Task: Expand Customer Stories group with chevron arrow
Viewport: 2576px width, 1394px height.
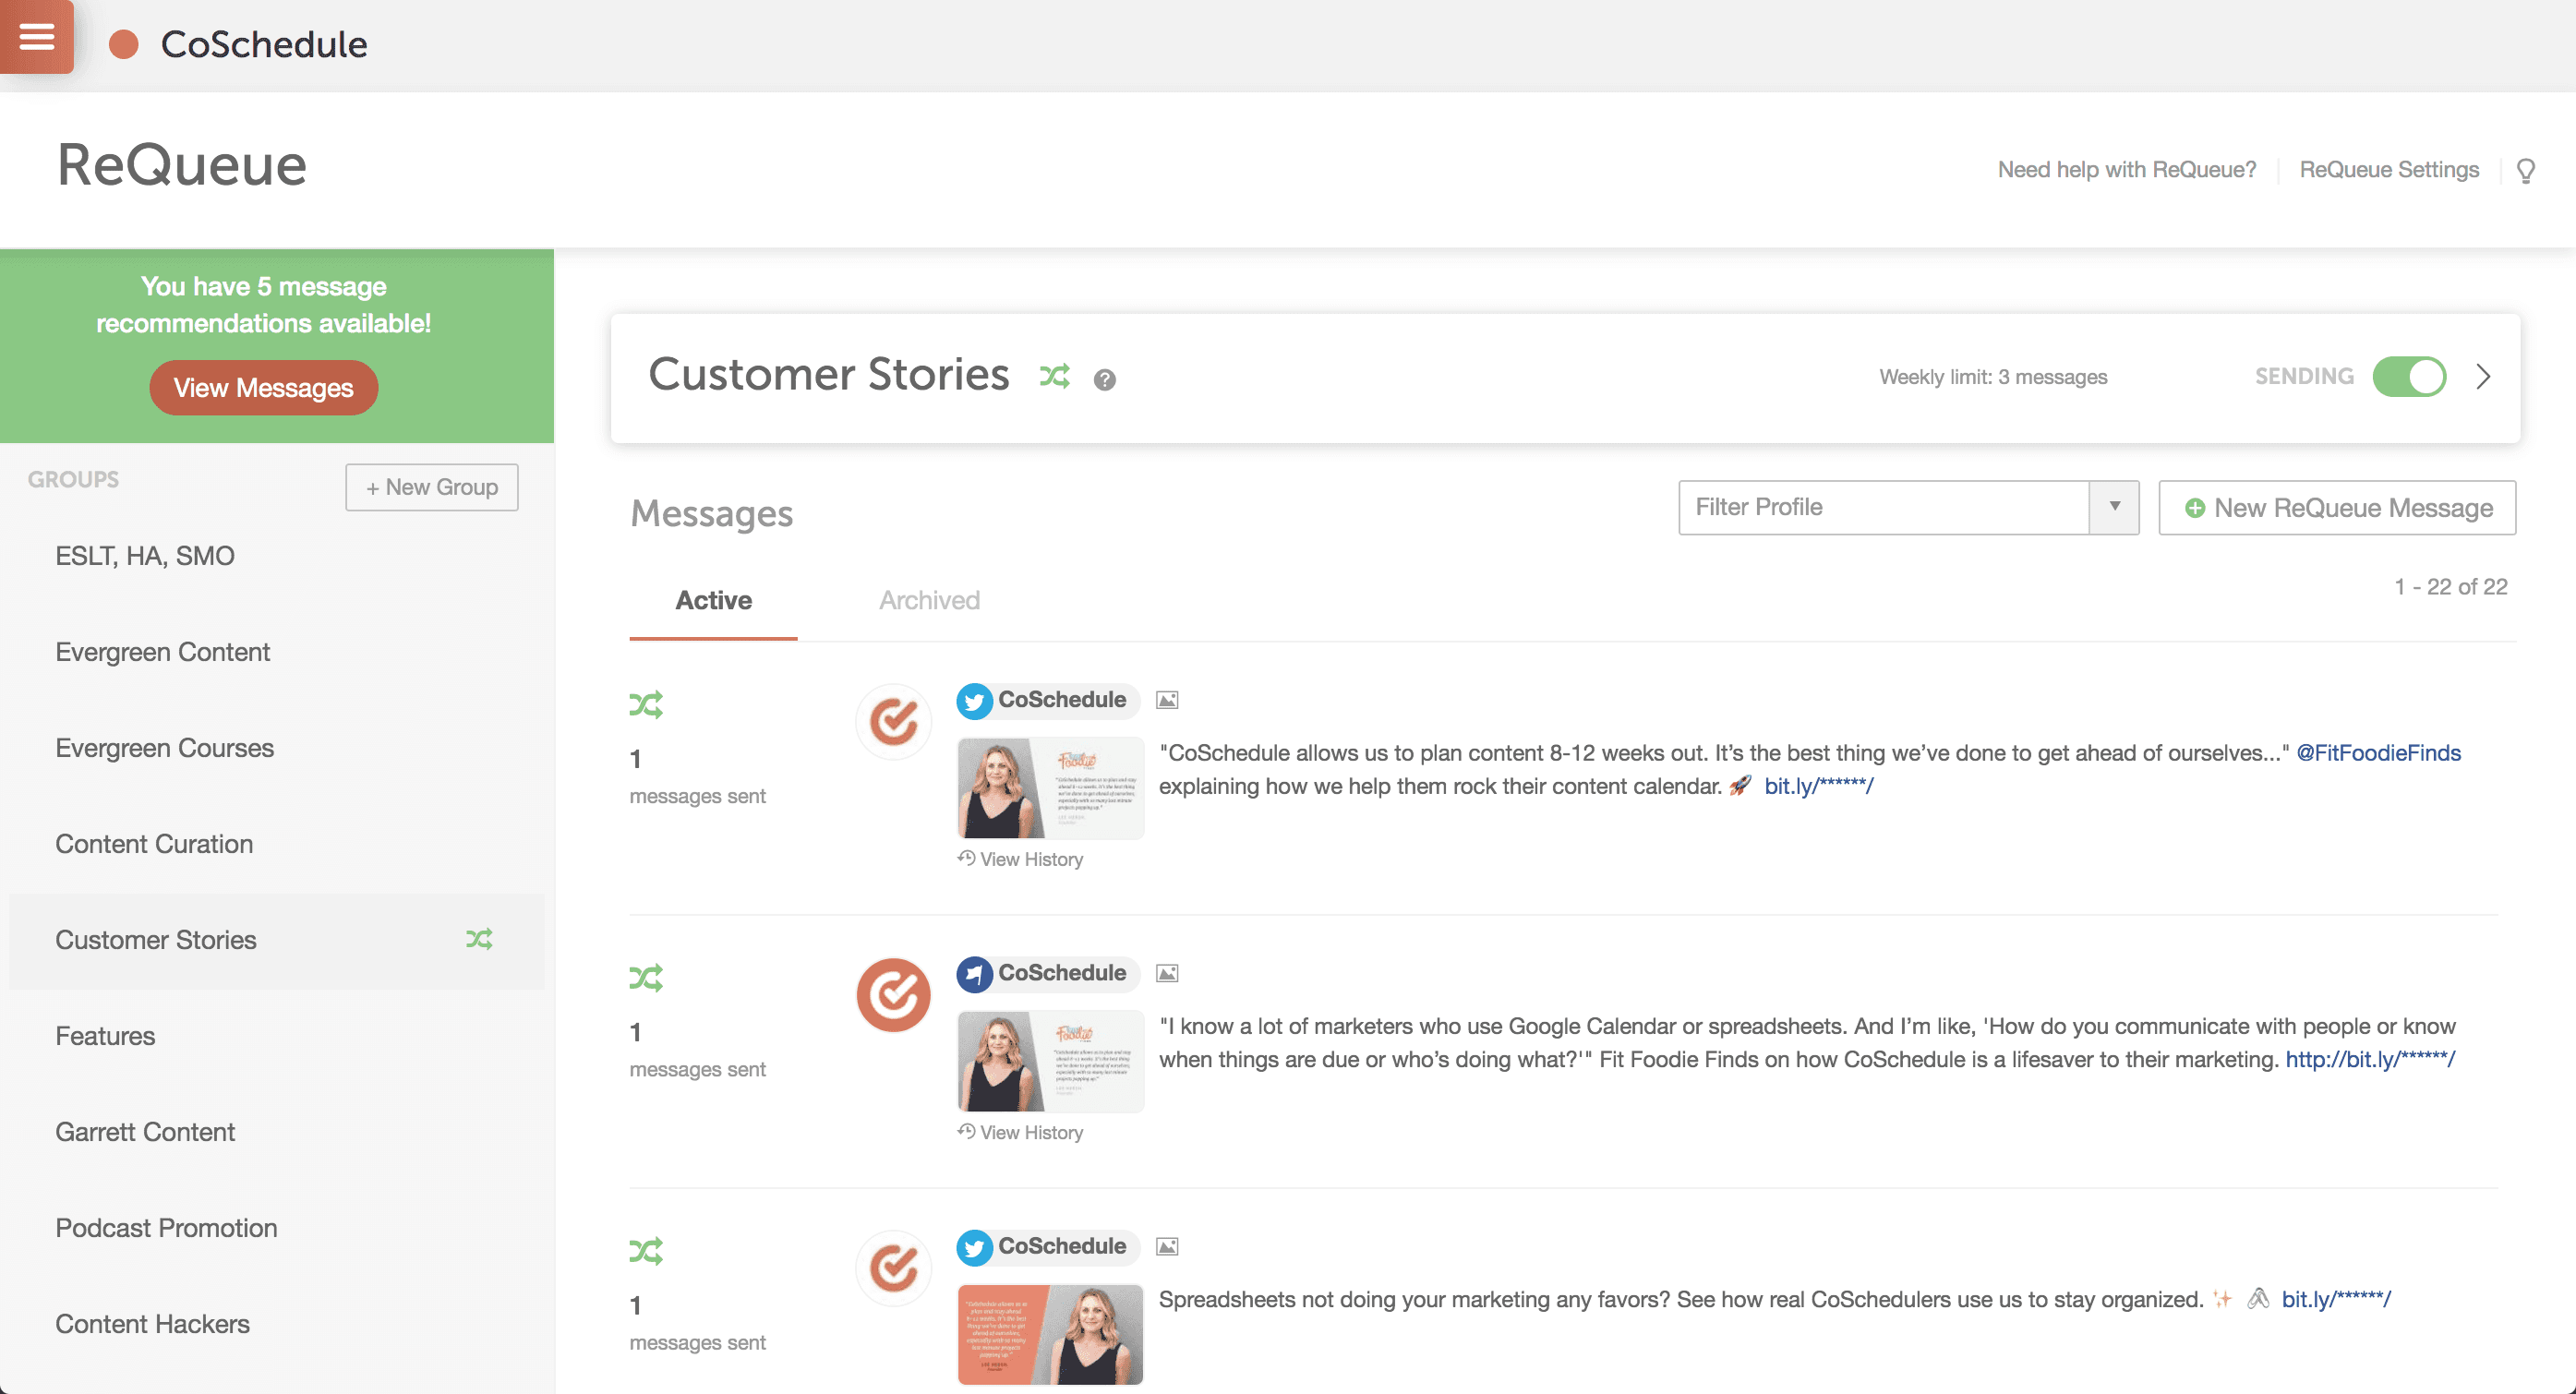Action: pos(2483,377)
